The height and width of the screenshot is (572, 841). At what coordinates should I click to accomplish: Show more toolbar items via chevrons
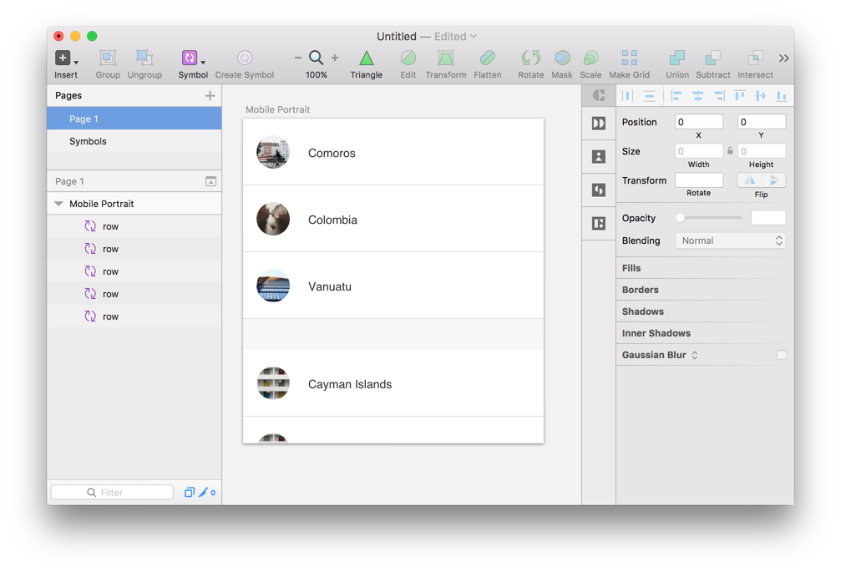[x=783, y=58]
